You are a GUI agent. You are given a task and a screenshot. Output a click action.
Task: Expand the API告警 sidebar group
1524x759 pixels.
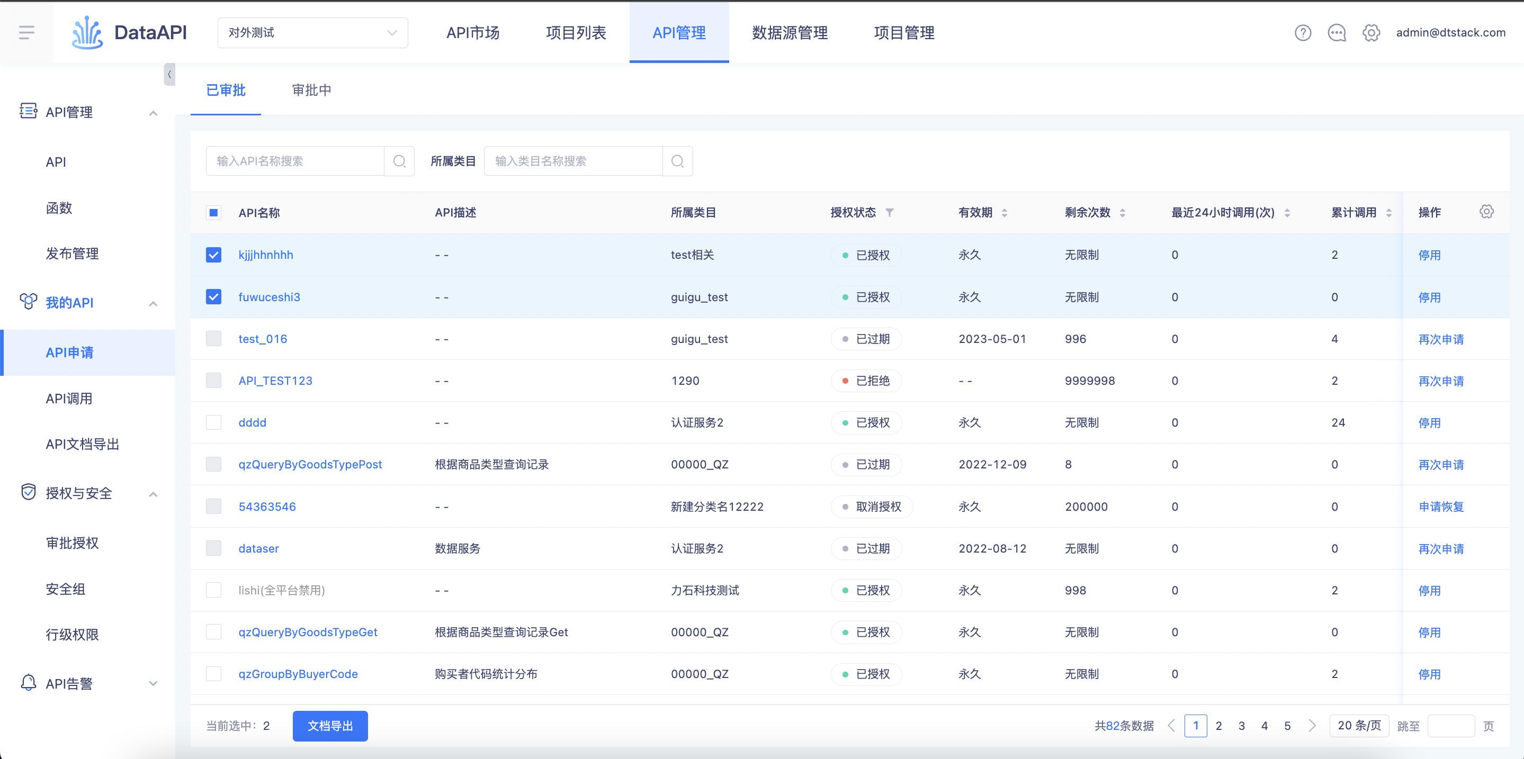pyautogui.click(x=153, y=684)
